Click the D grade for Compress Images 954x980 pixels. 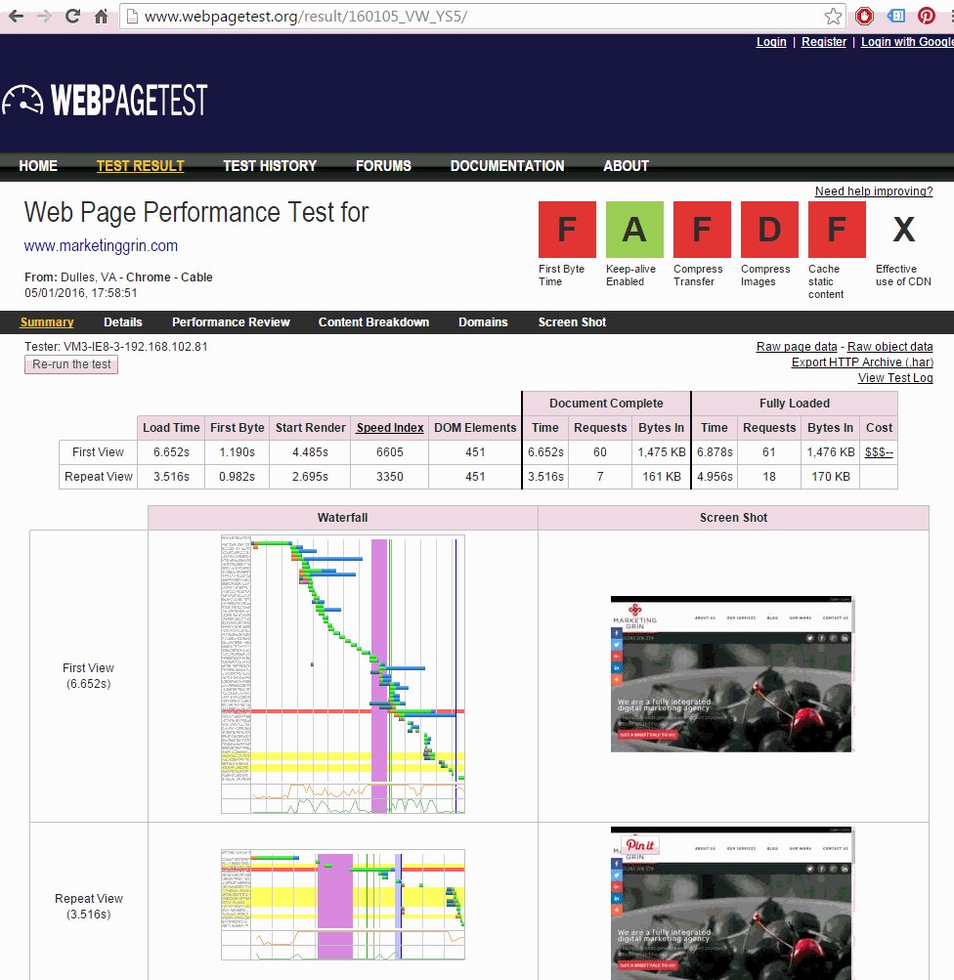(x=768, y=229)
